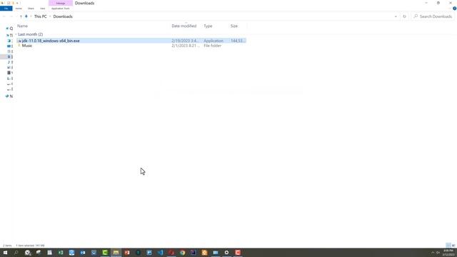Select the Music folder row

click(131, 46)
